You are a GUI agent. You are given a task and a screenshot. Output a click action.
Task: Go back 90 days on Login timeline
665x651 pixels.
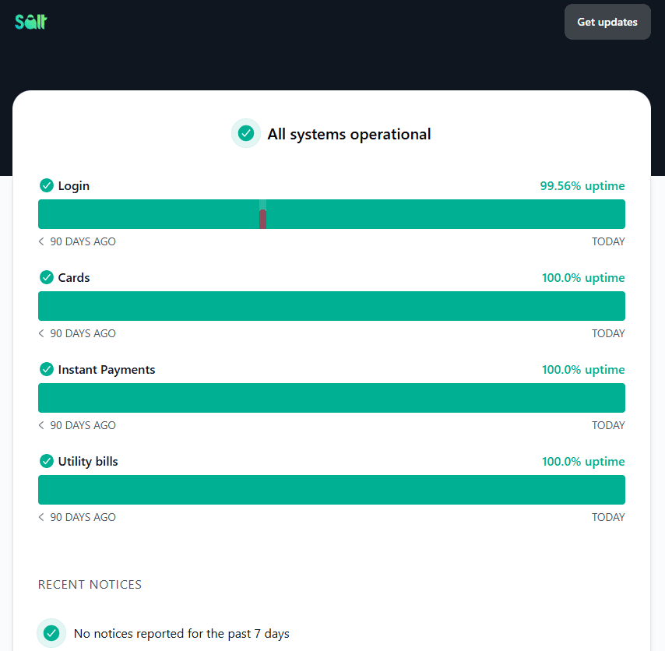pyautogui.click(x=41, y=241)
